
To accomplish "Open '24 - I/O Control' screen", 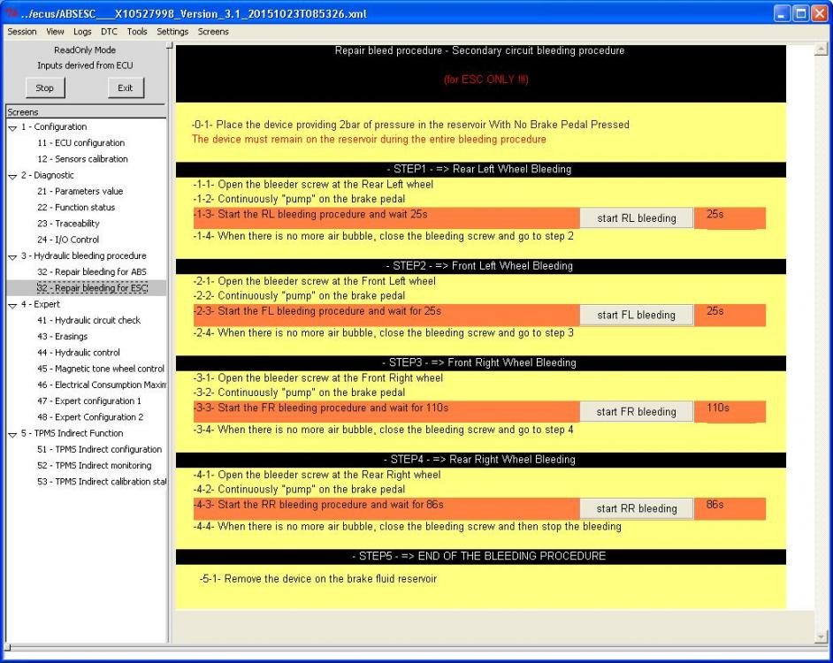I will click(x=68, y=240).
